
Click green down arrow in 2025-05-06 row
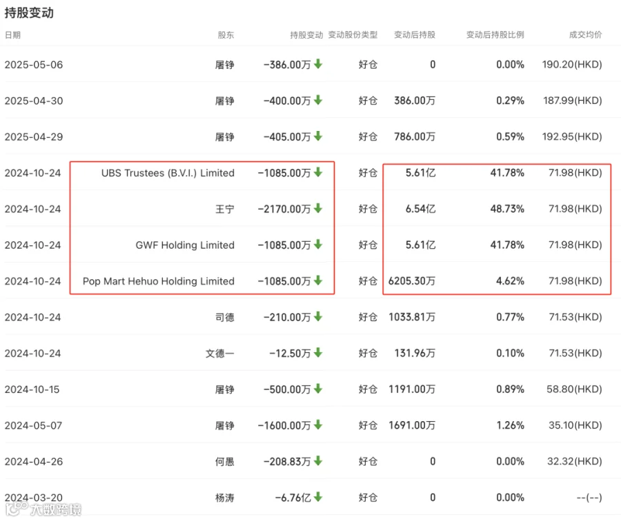pyautogui.click(x=318, y=63)
